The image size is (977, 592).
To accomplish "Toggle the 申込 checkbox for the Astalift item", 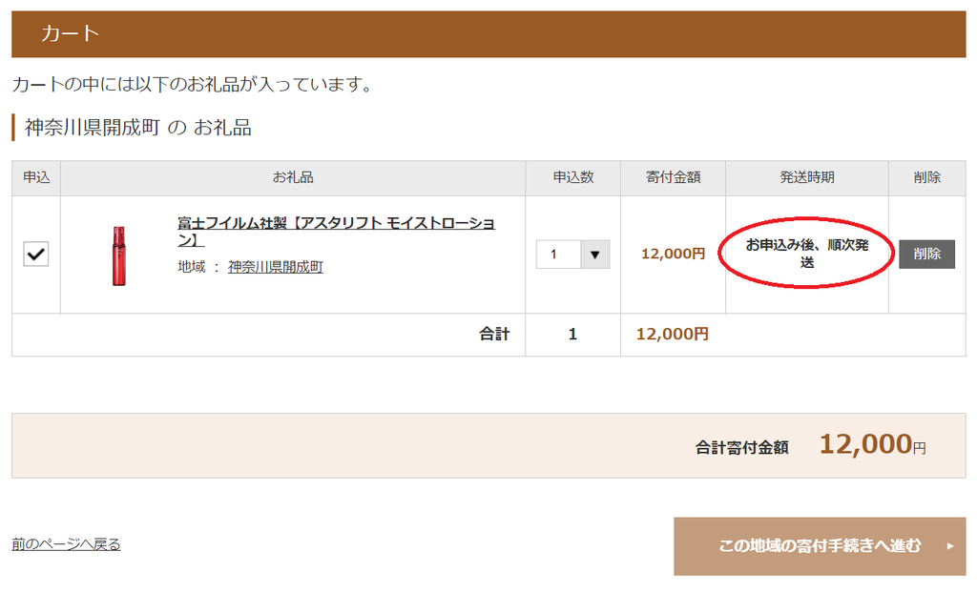I will point(36,254).
